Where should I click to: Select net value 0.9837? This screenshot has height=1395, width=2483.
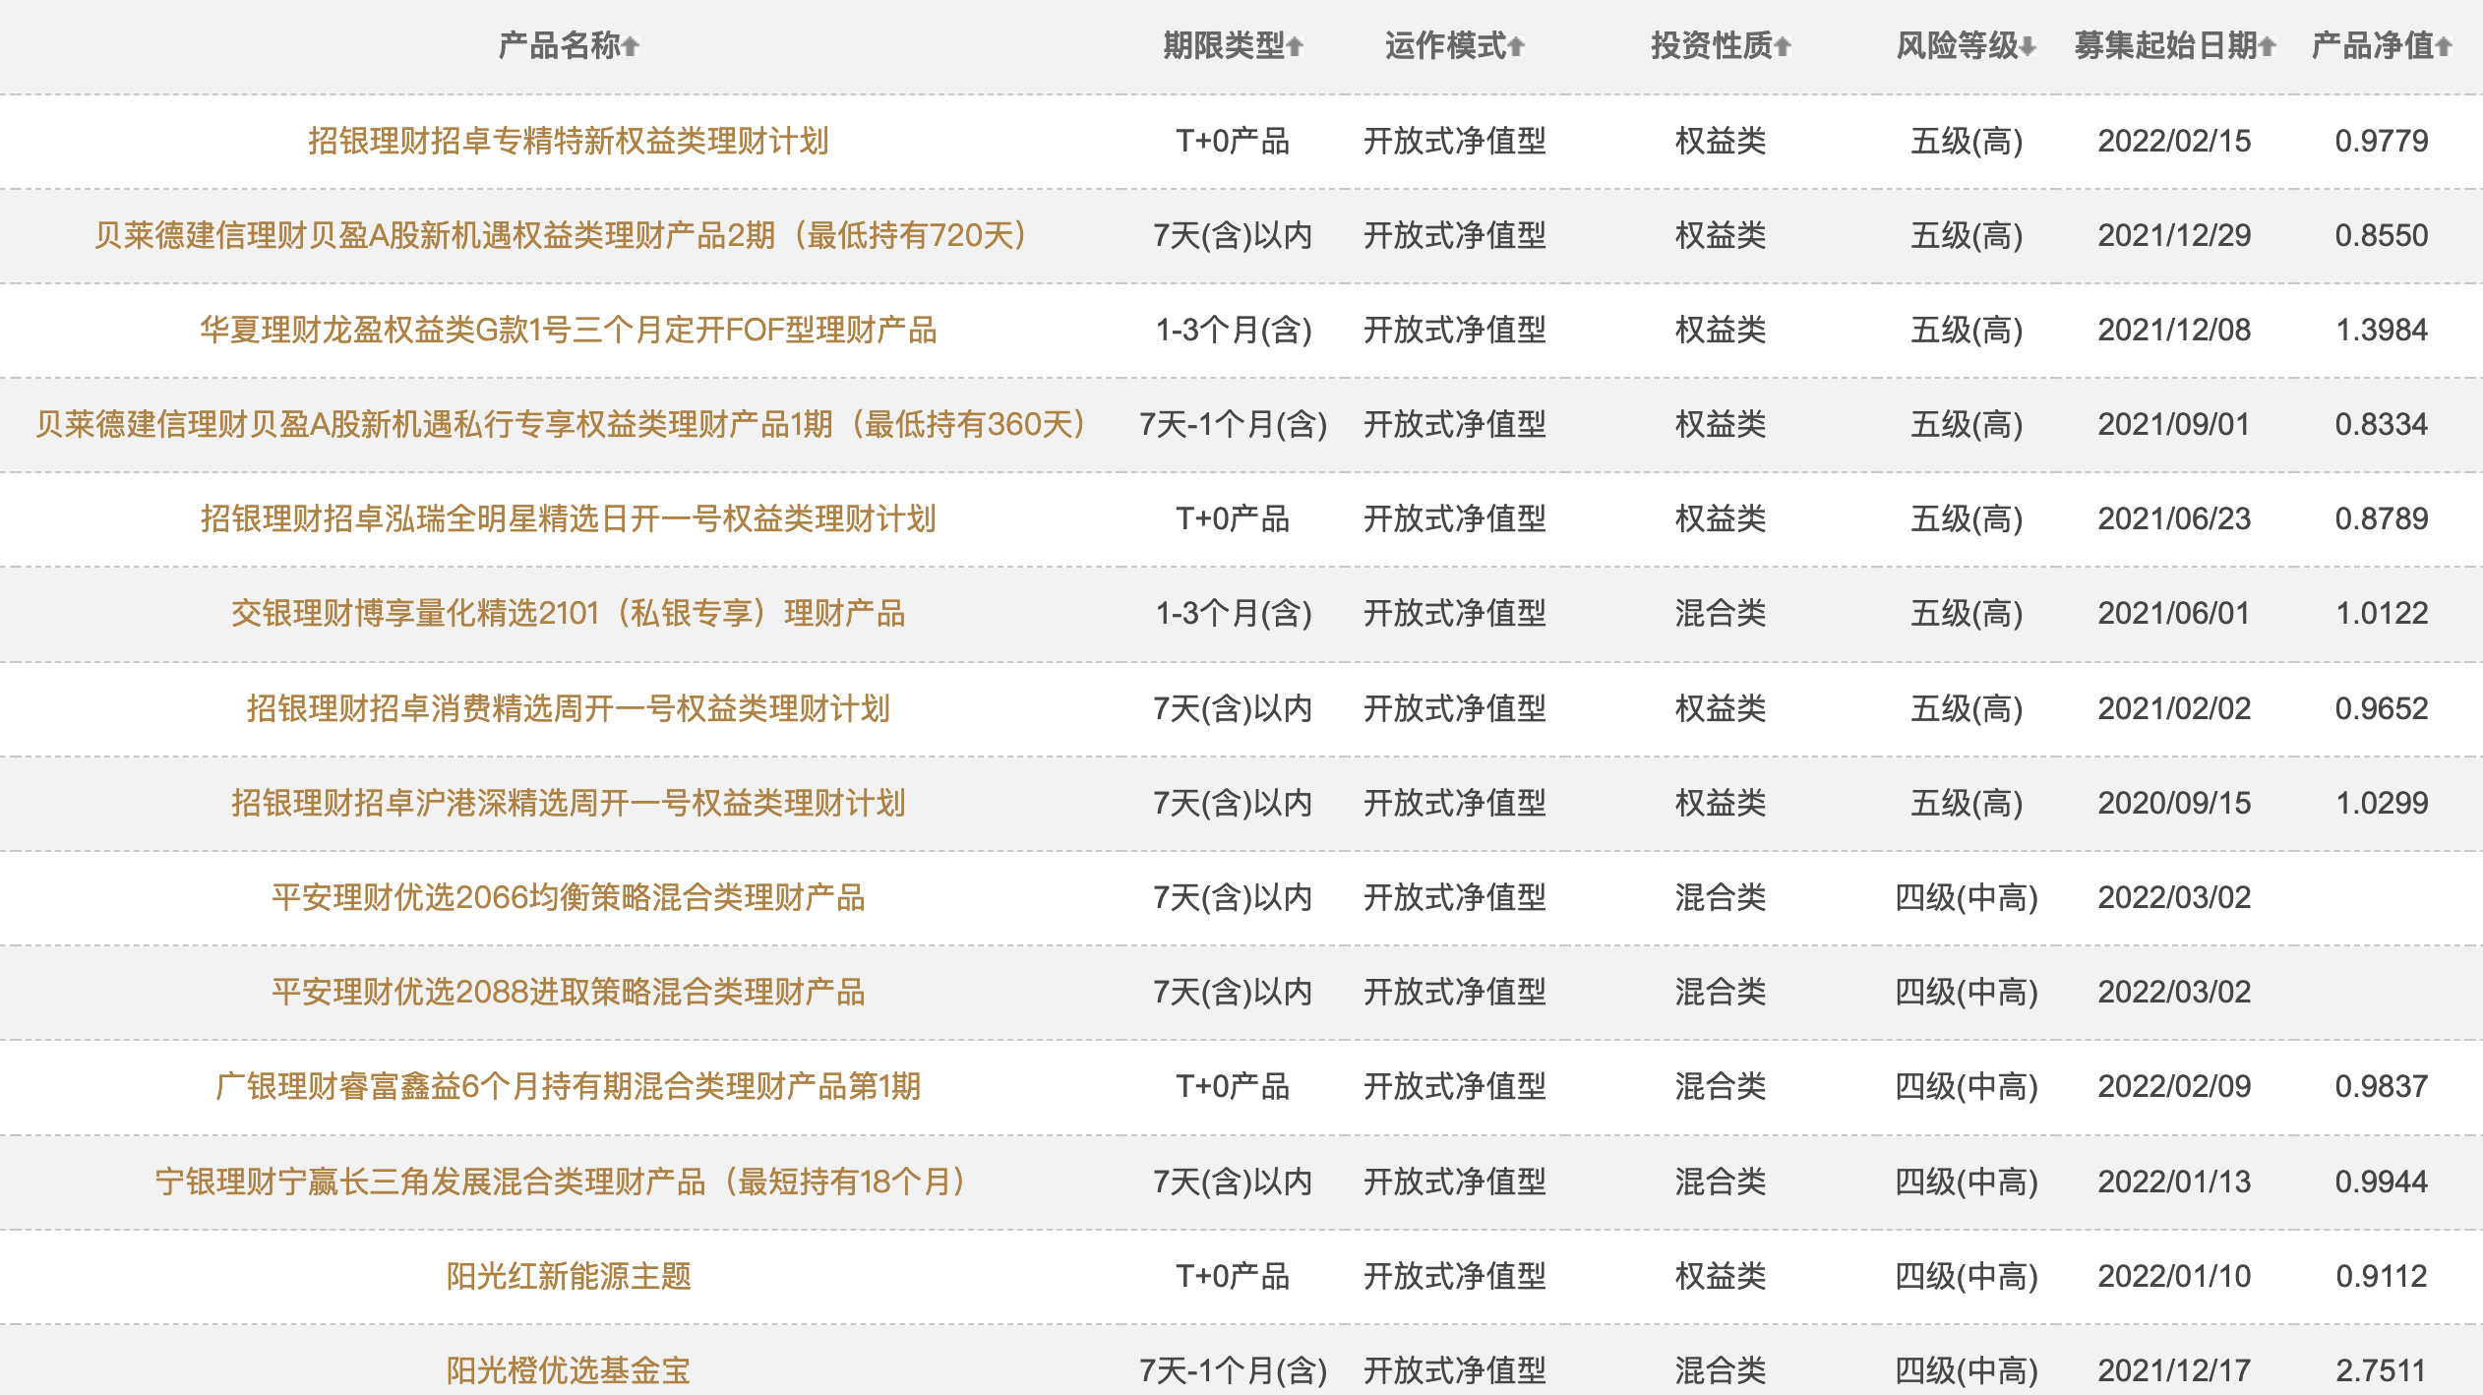[x=2382, y=1086]
